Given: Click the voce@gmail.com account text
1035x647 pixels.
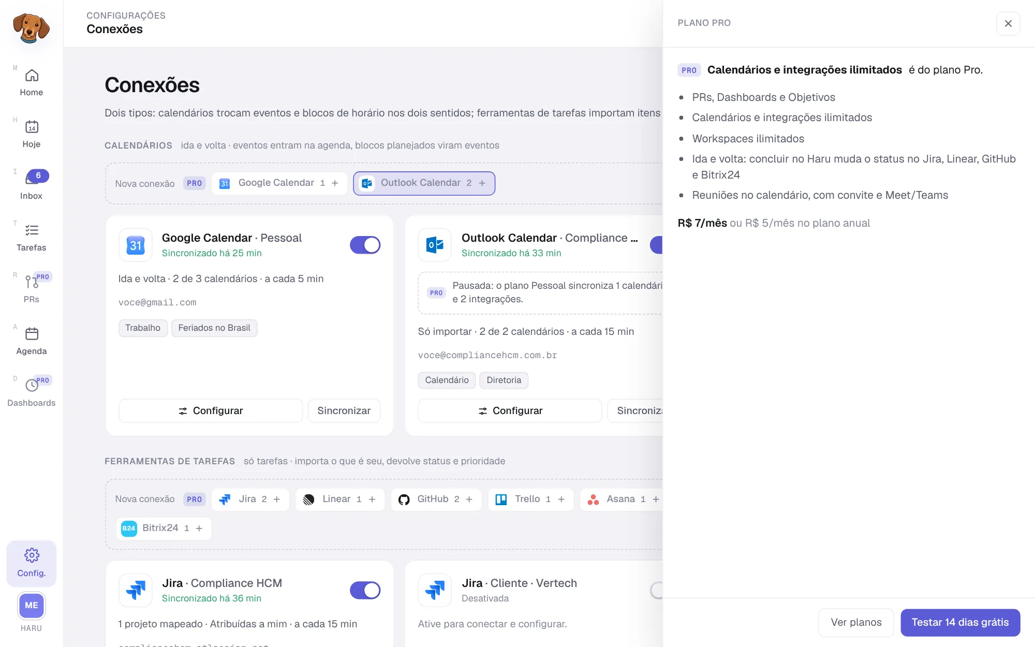Looking at the screenshot, I should click(157, 302).
